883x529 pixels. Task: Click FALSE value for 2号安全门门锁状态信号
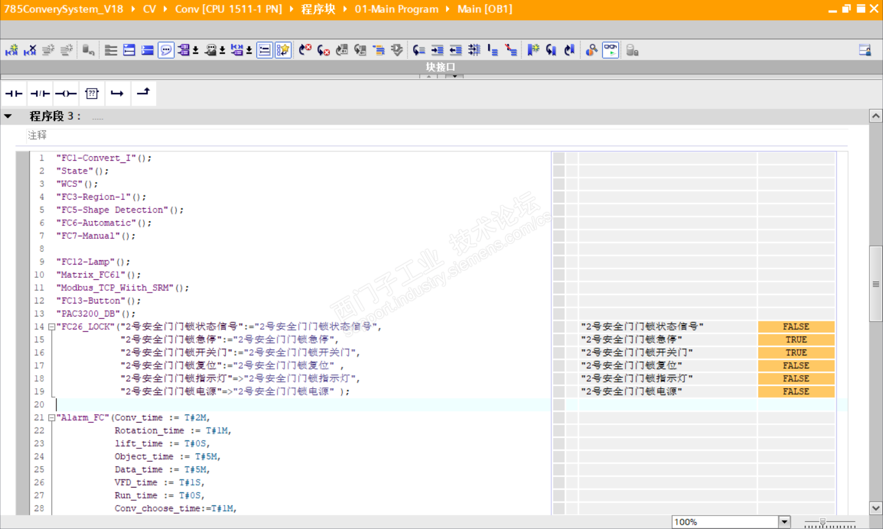tap(796, 327)
